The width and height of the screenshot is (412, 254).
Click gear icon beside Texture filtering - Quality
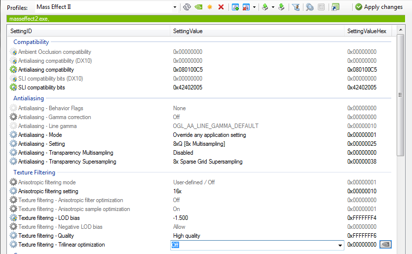[13, 236]
